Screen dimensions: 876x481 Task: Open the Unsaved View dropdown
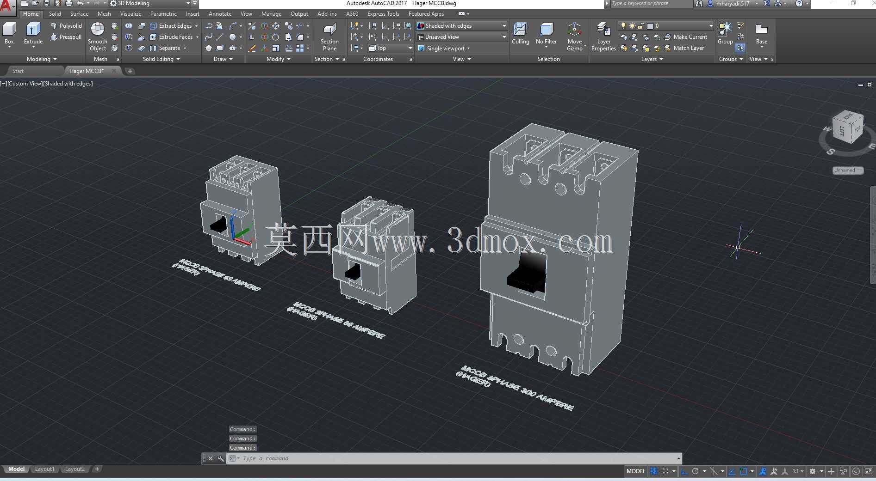(462, 37)
